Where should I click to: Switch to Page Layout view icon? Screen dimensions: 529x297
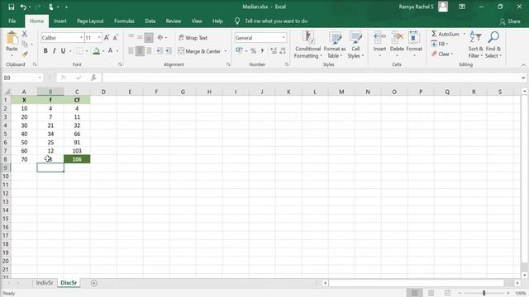(x=431, y=293)
